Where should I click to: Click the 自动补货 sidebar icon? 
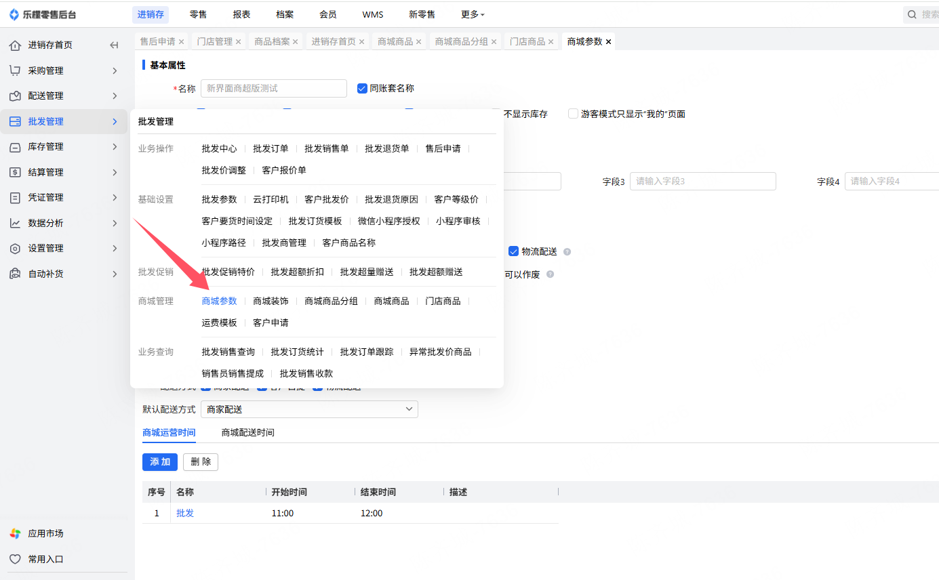[15, 274]
